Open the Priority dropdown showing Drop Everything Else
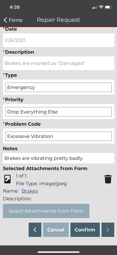Screen dimensions: 117x255 (x=58, y=112)
